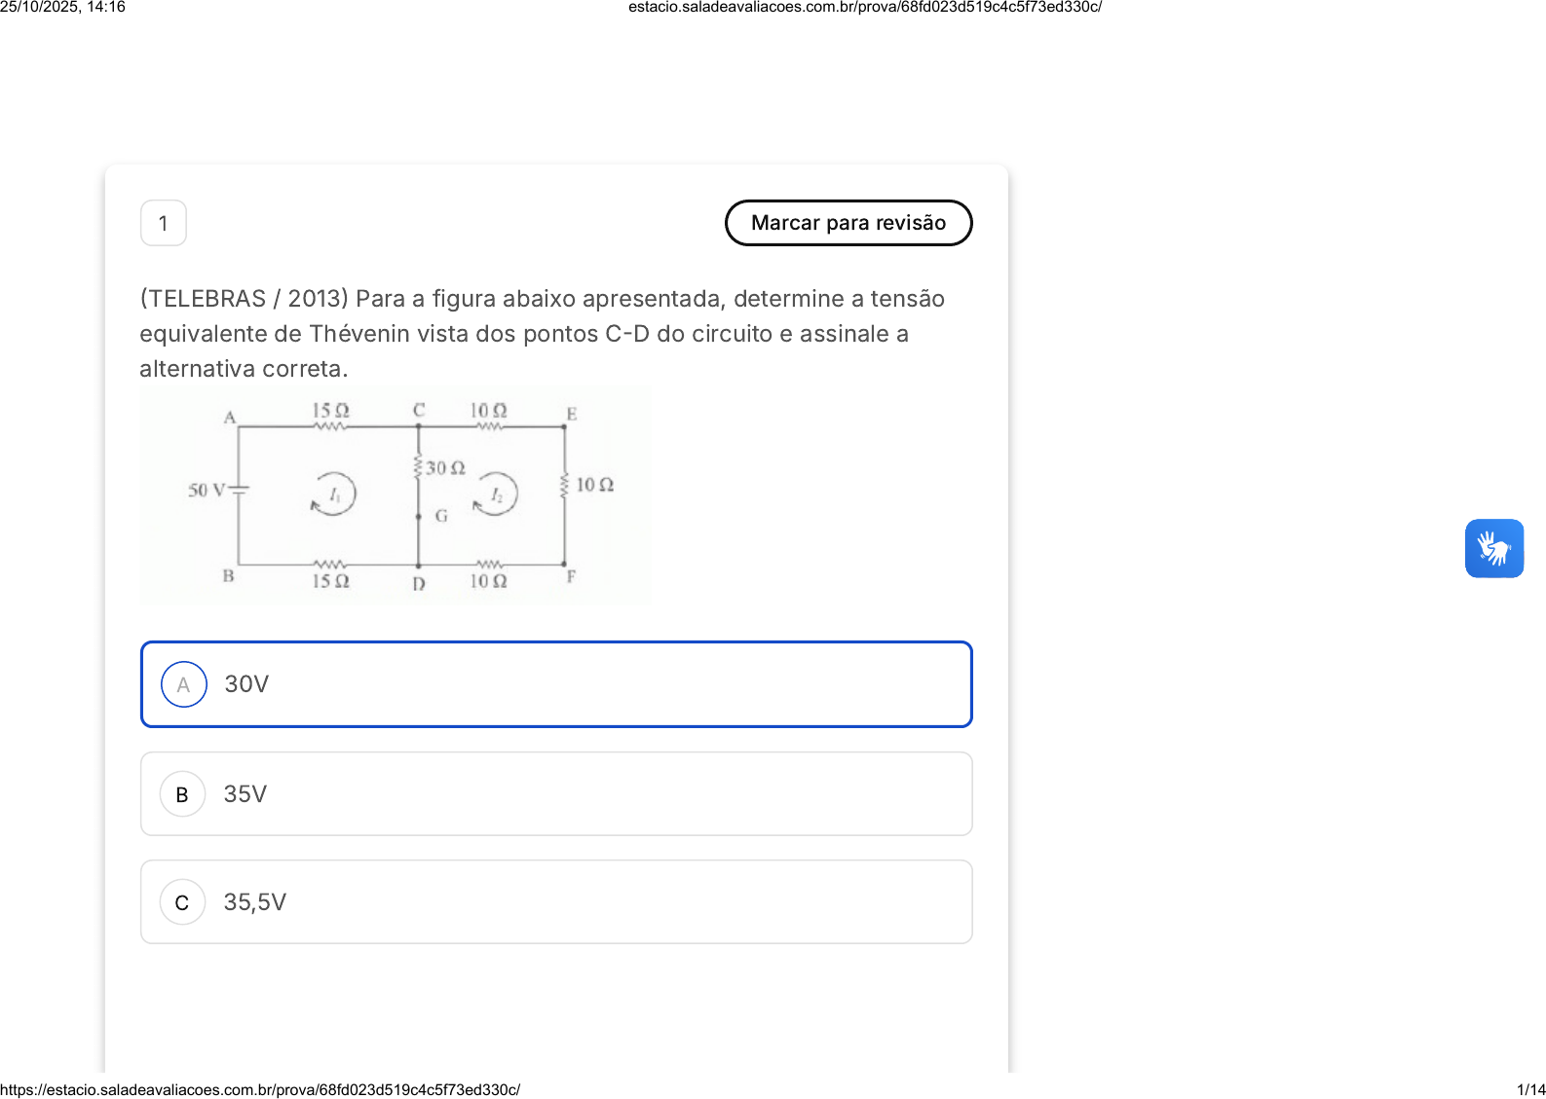1546x1099 pixels.
Task: Choose the 35V answer text
Action: (x=245, y=794)
